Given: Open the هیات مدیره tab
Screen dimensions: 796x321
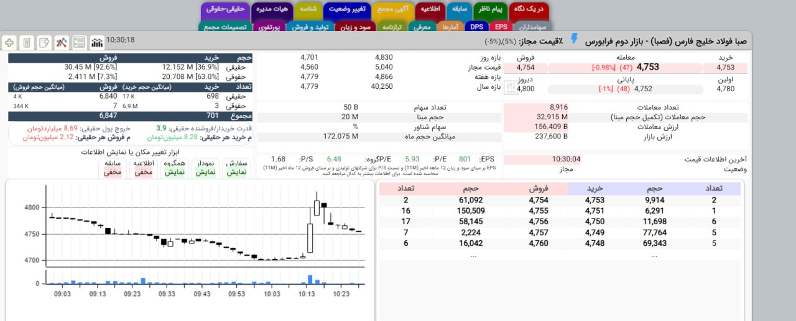Looking at the screenshot, I should (x=272, y=9).
